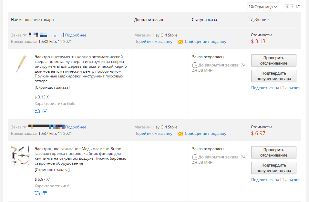The height and width of the screenshot is (202, 309).
Task: Click order time 10:38 Feb. 11 2021
Action: point(55,42)
